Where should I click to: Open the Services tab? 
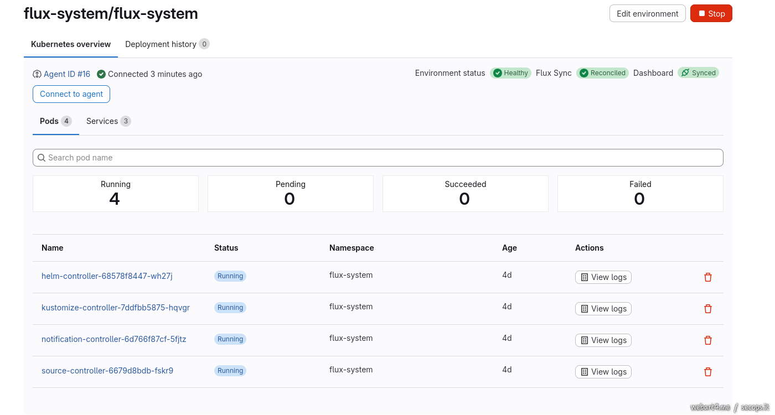108,121
